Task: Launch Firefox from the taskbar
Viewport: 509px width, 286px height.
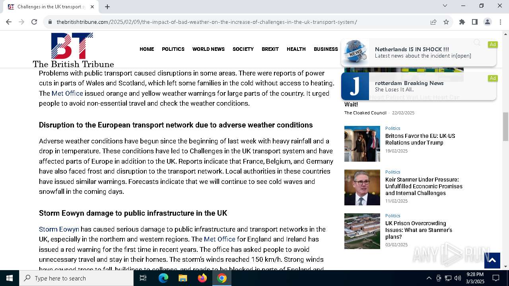Action: (x=202, y=278)
